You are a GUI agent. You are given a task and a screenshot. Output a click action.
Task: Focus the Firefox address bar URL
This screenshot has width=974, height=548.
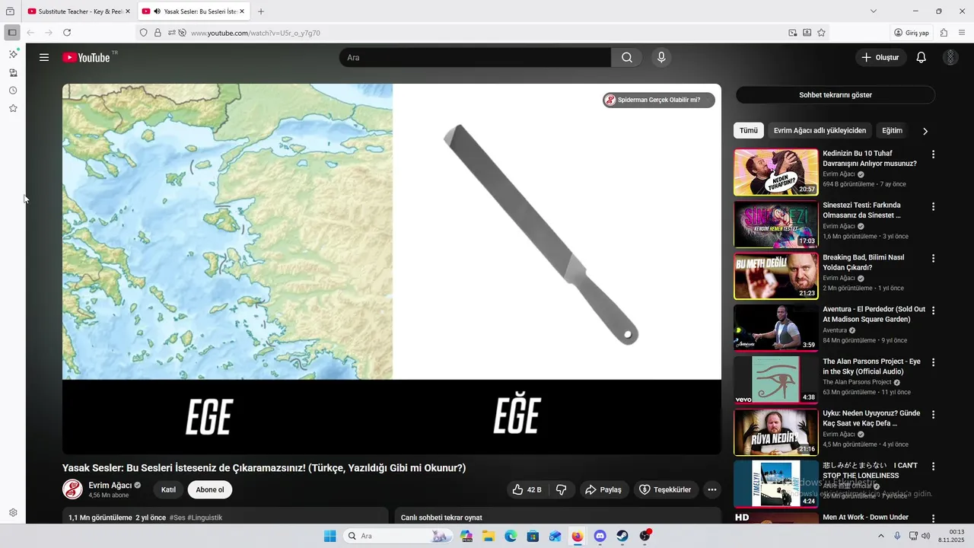255,33
